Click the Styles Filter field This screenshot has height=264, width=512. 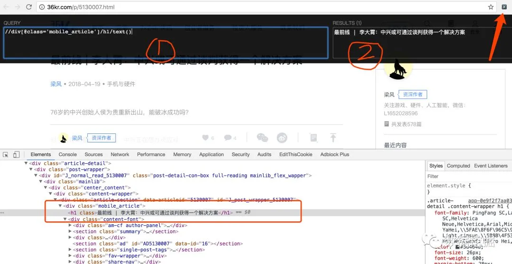(x=469, y=176)
